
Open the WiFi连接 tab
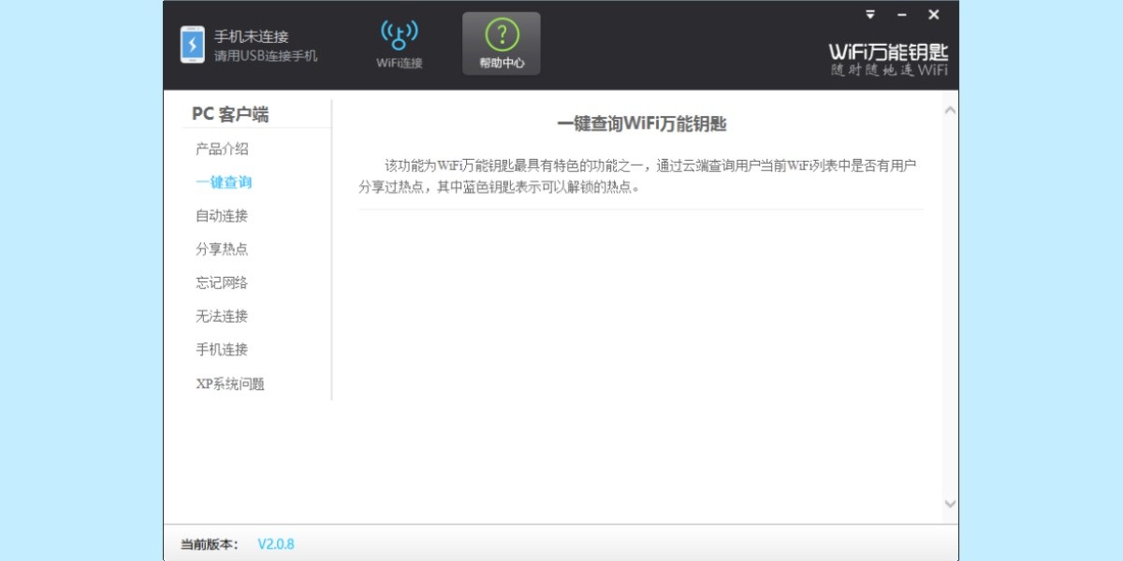point(400,44)
